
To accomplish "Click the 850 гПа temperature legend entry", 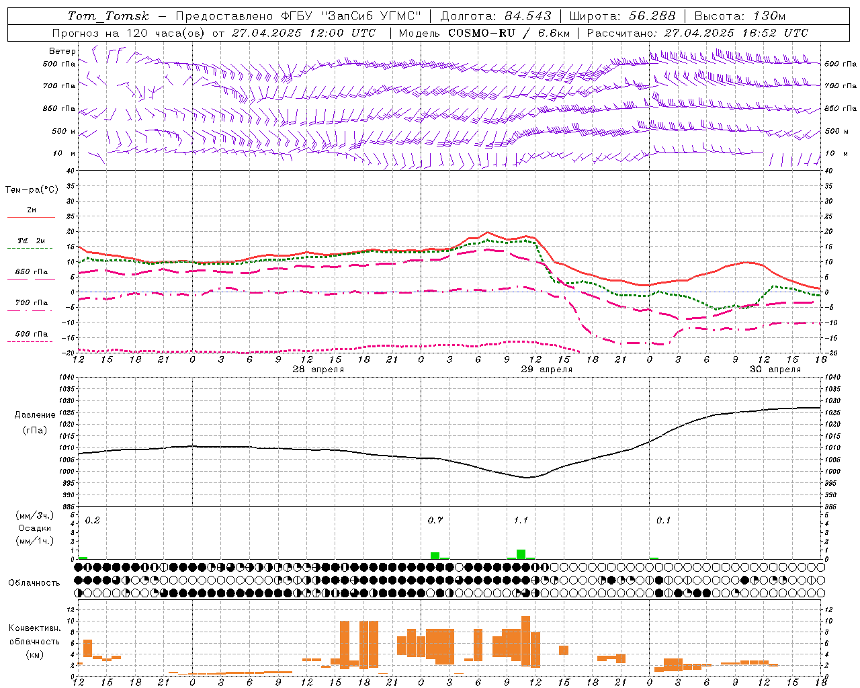I will click(32, 272).
